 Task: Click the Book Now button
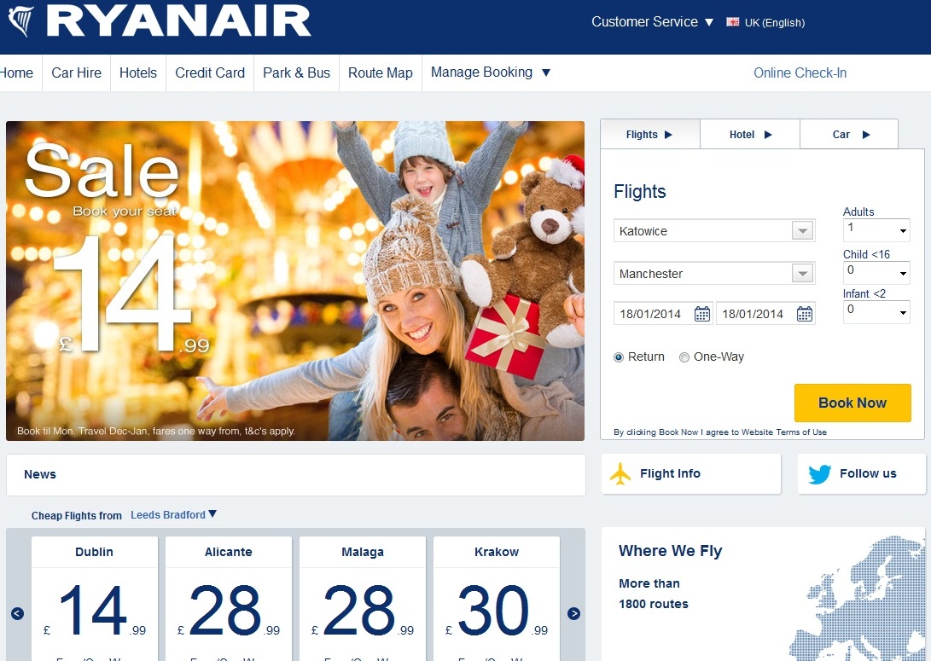tap(852, 403)
